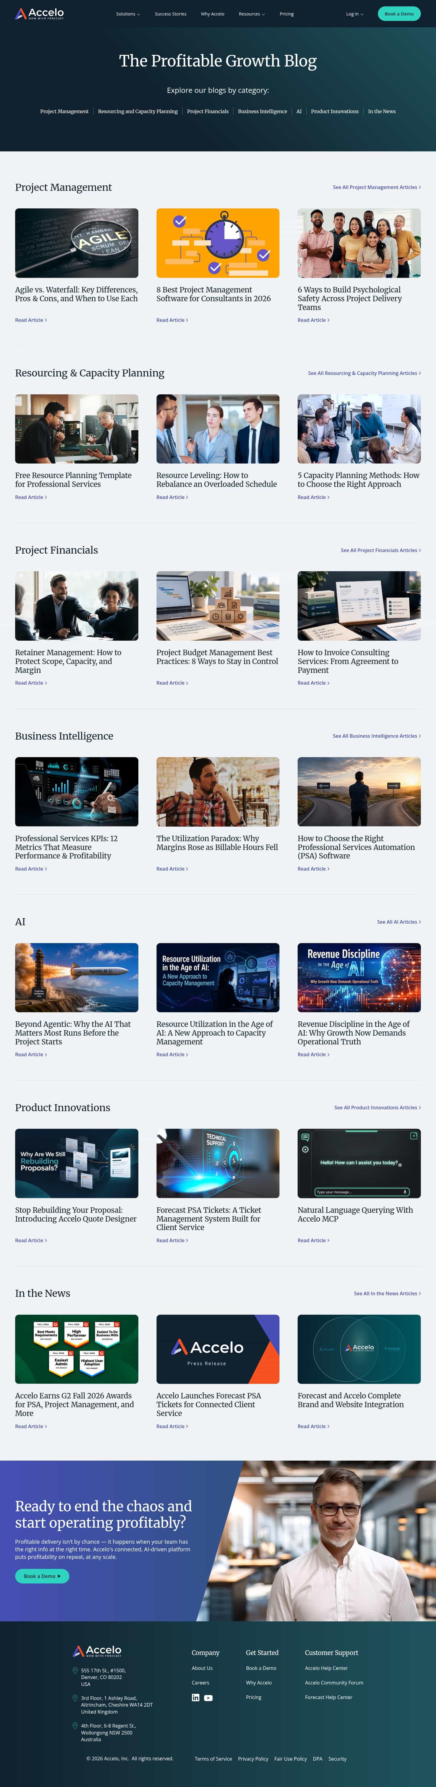Select the Business Intelligence category tab

coord(262,111)
